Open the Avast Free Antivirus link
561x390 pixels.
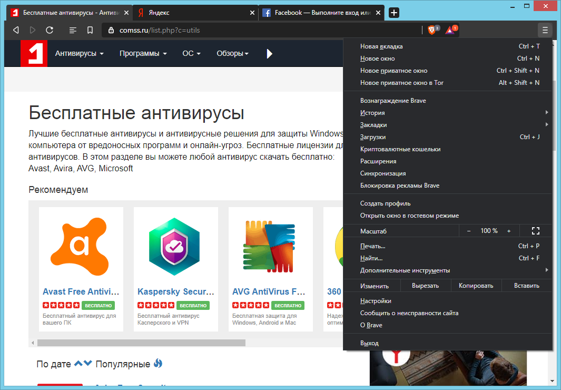81,291
